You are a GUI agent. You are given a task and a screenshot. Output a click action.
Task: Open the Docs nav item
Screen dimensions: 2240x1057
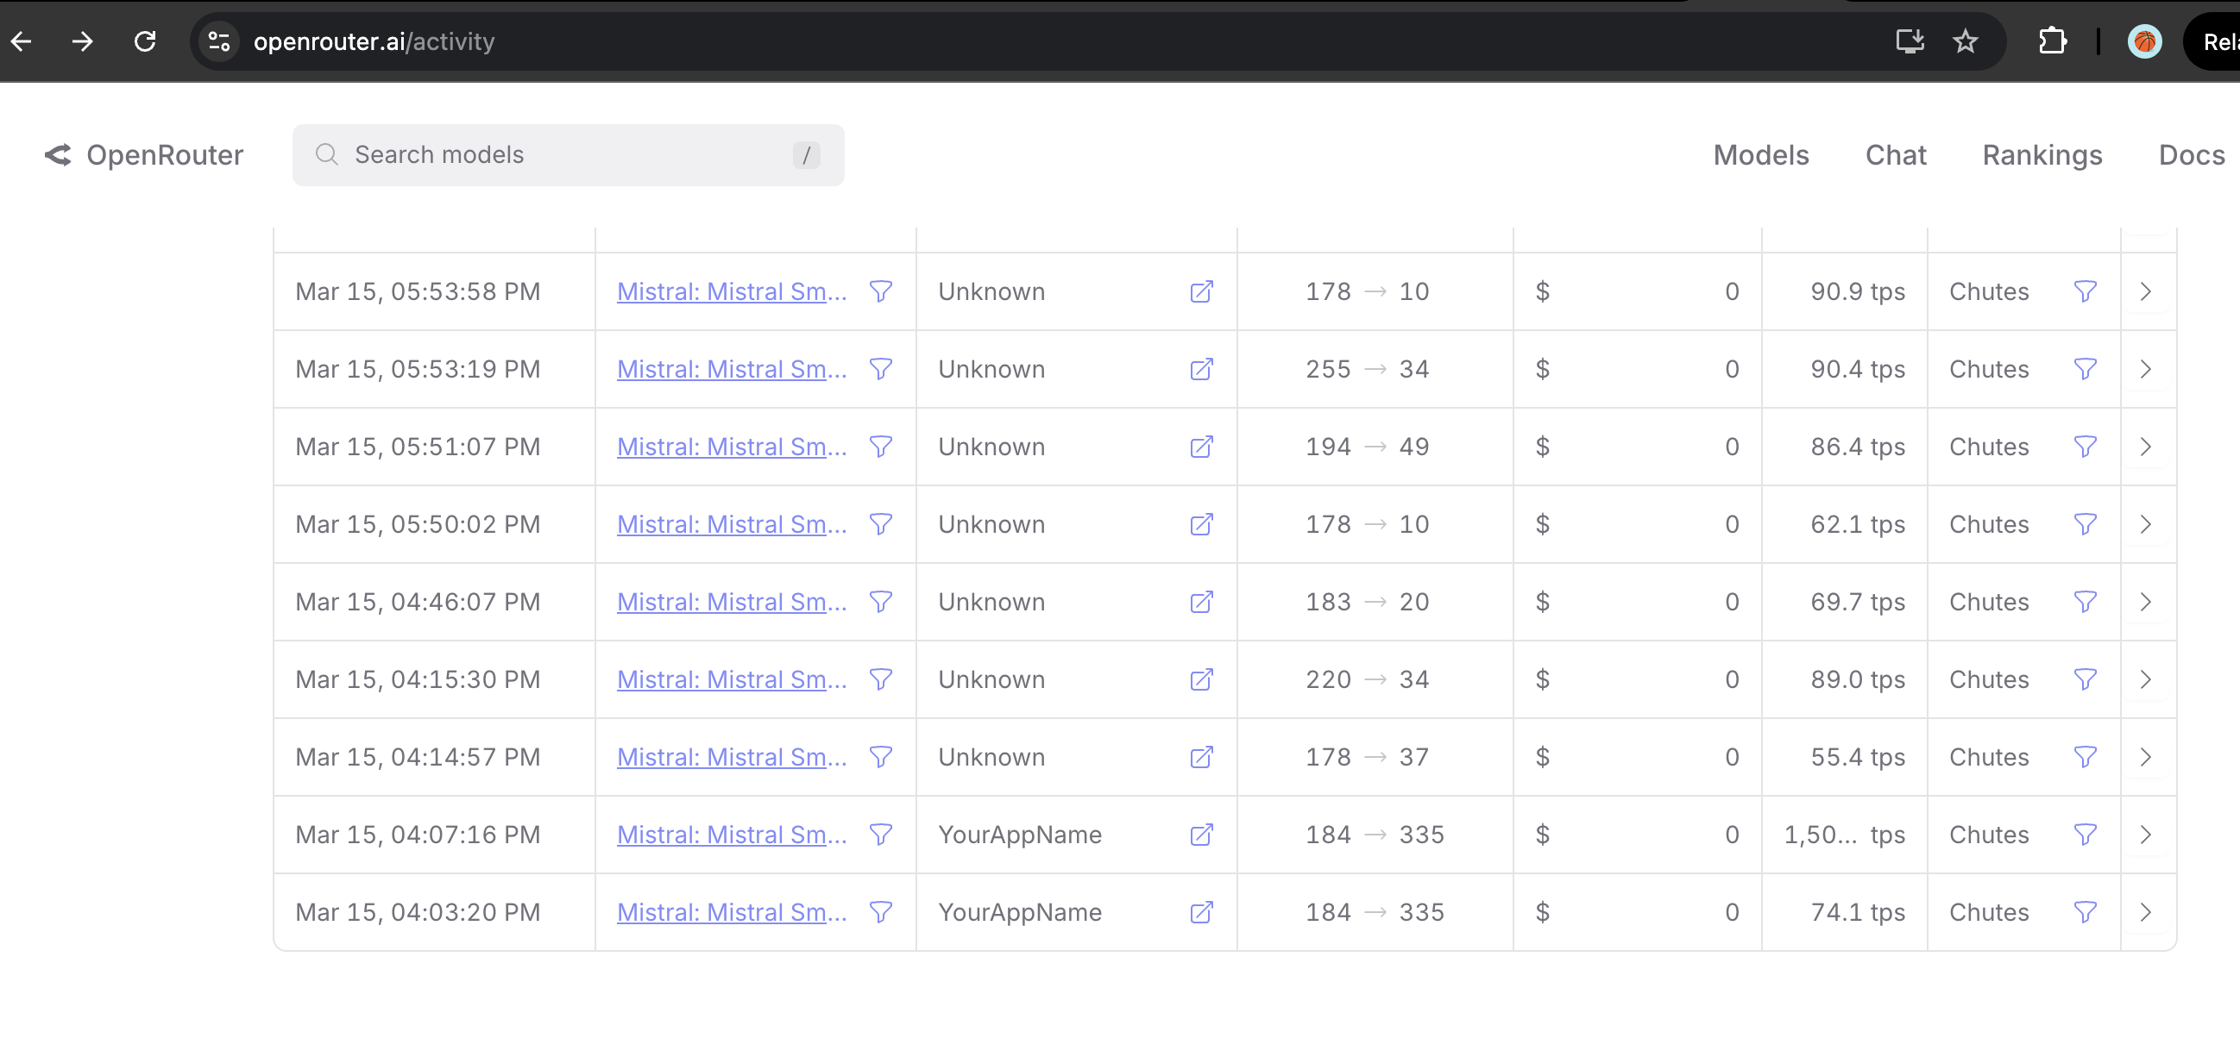(2192, 155)
